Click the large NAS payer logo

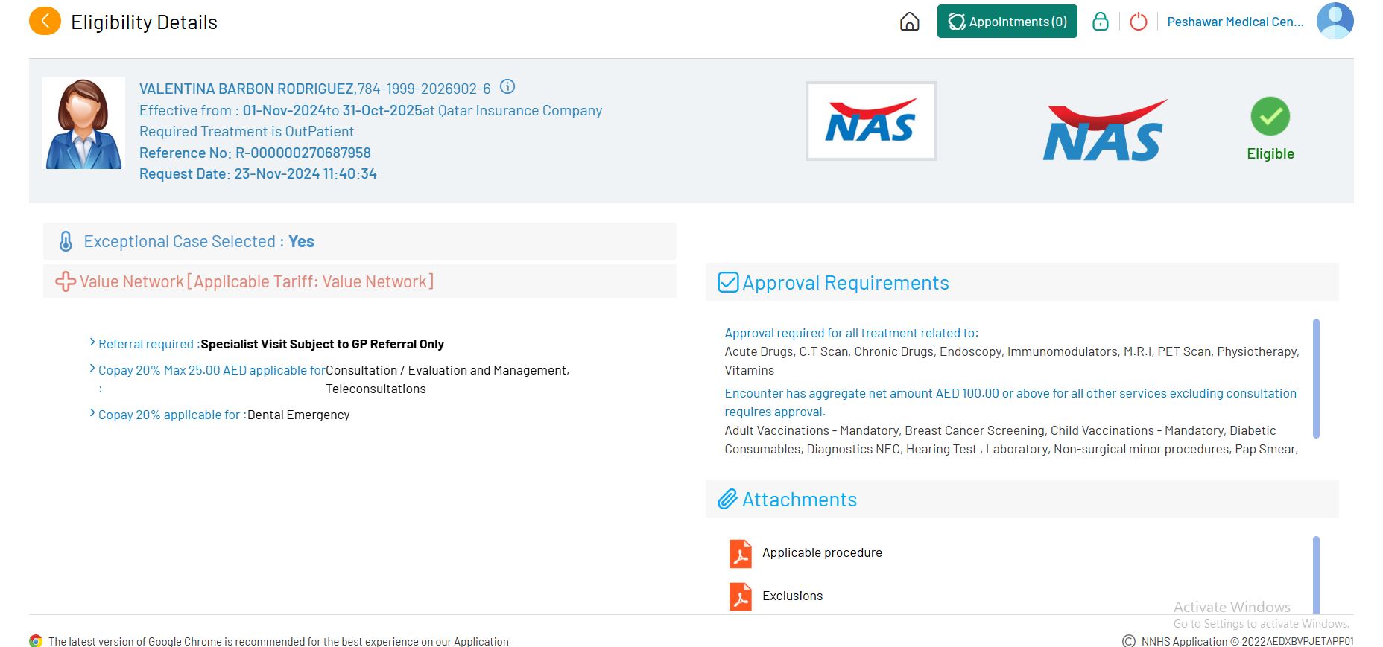pyautogui.click(x=1104, y=130)
